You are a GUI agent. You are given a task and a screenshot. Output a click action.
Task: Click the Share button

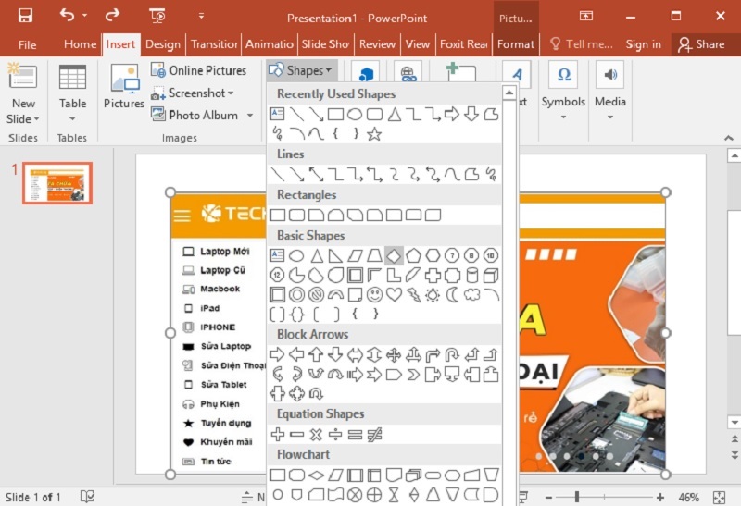pyautogui.click(x=700, y=43)
